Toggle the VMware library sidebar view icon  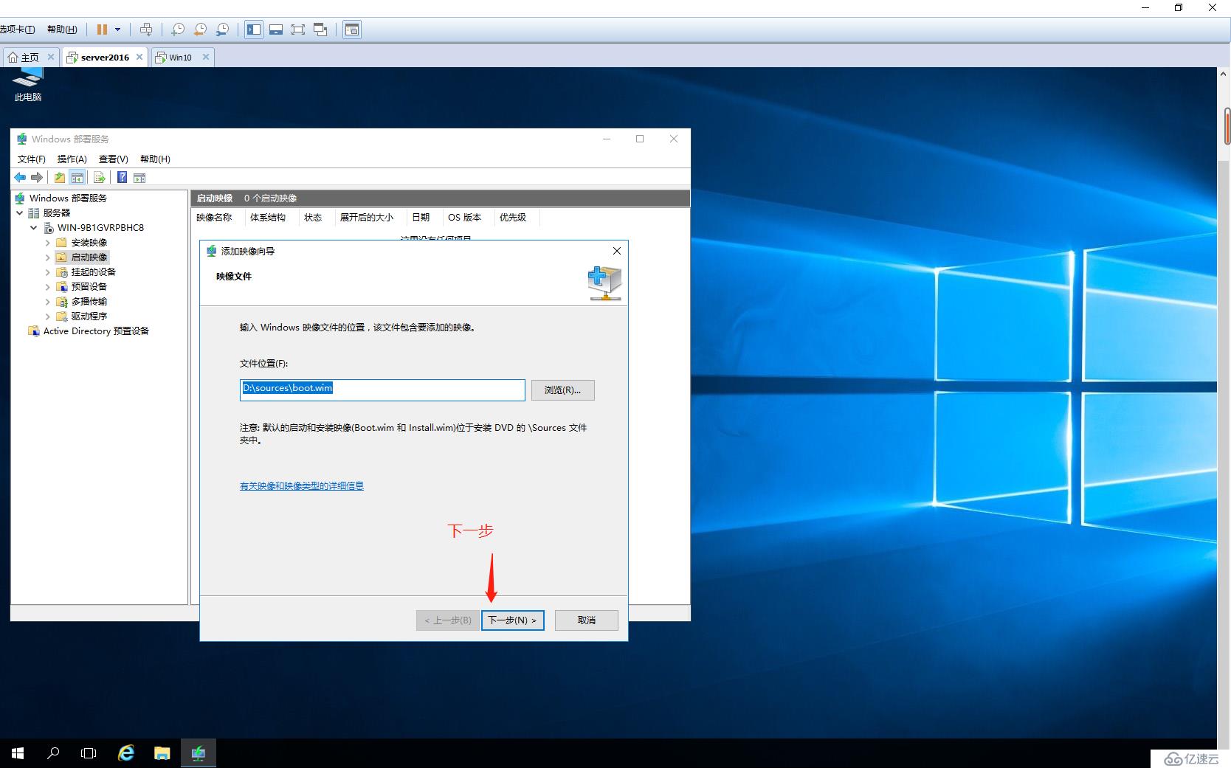pos(254,30)
